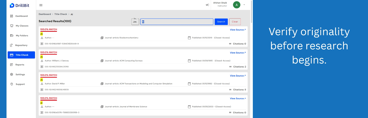Expand the account dropdown arrow
The height and width of the screenshot is (118, 368).
(244, 5)
